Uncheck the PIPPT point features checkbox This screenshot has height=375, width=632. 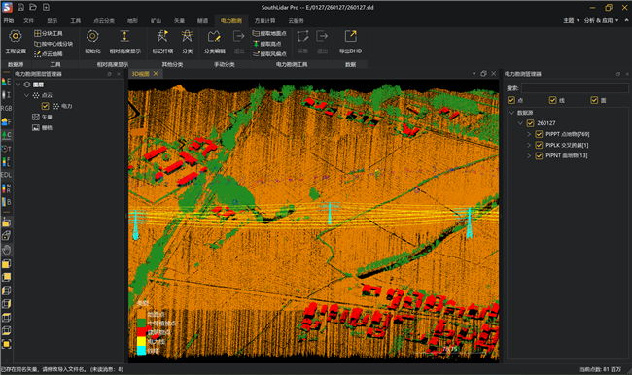coord(539,134)
